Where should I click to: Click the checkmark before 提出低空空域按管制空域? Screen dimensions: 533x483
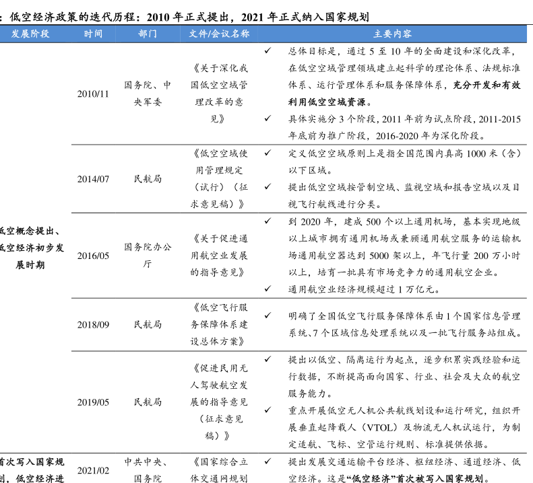(268, 186)
